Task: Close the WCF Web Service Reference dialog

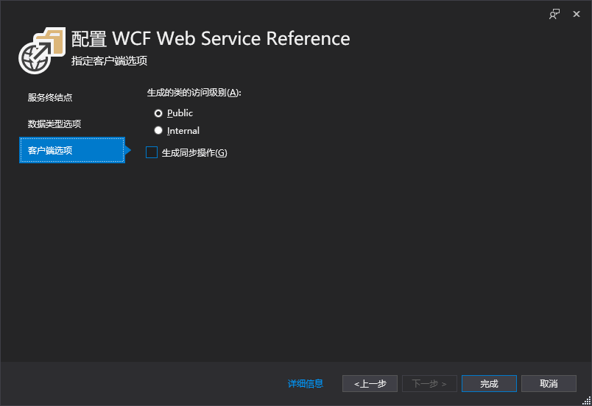Action: point(576,14)
